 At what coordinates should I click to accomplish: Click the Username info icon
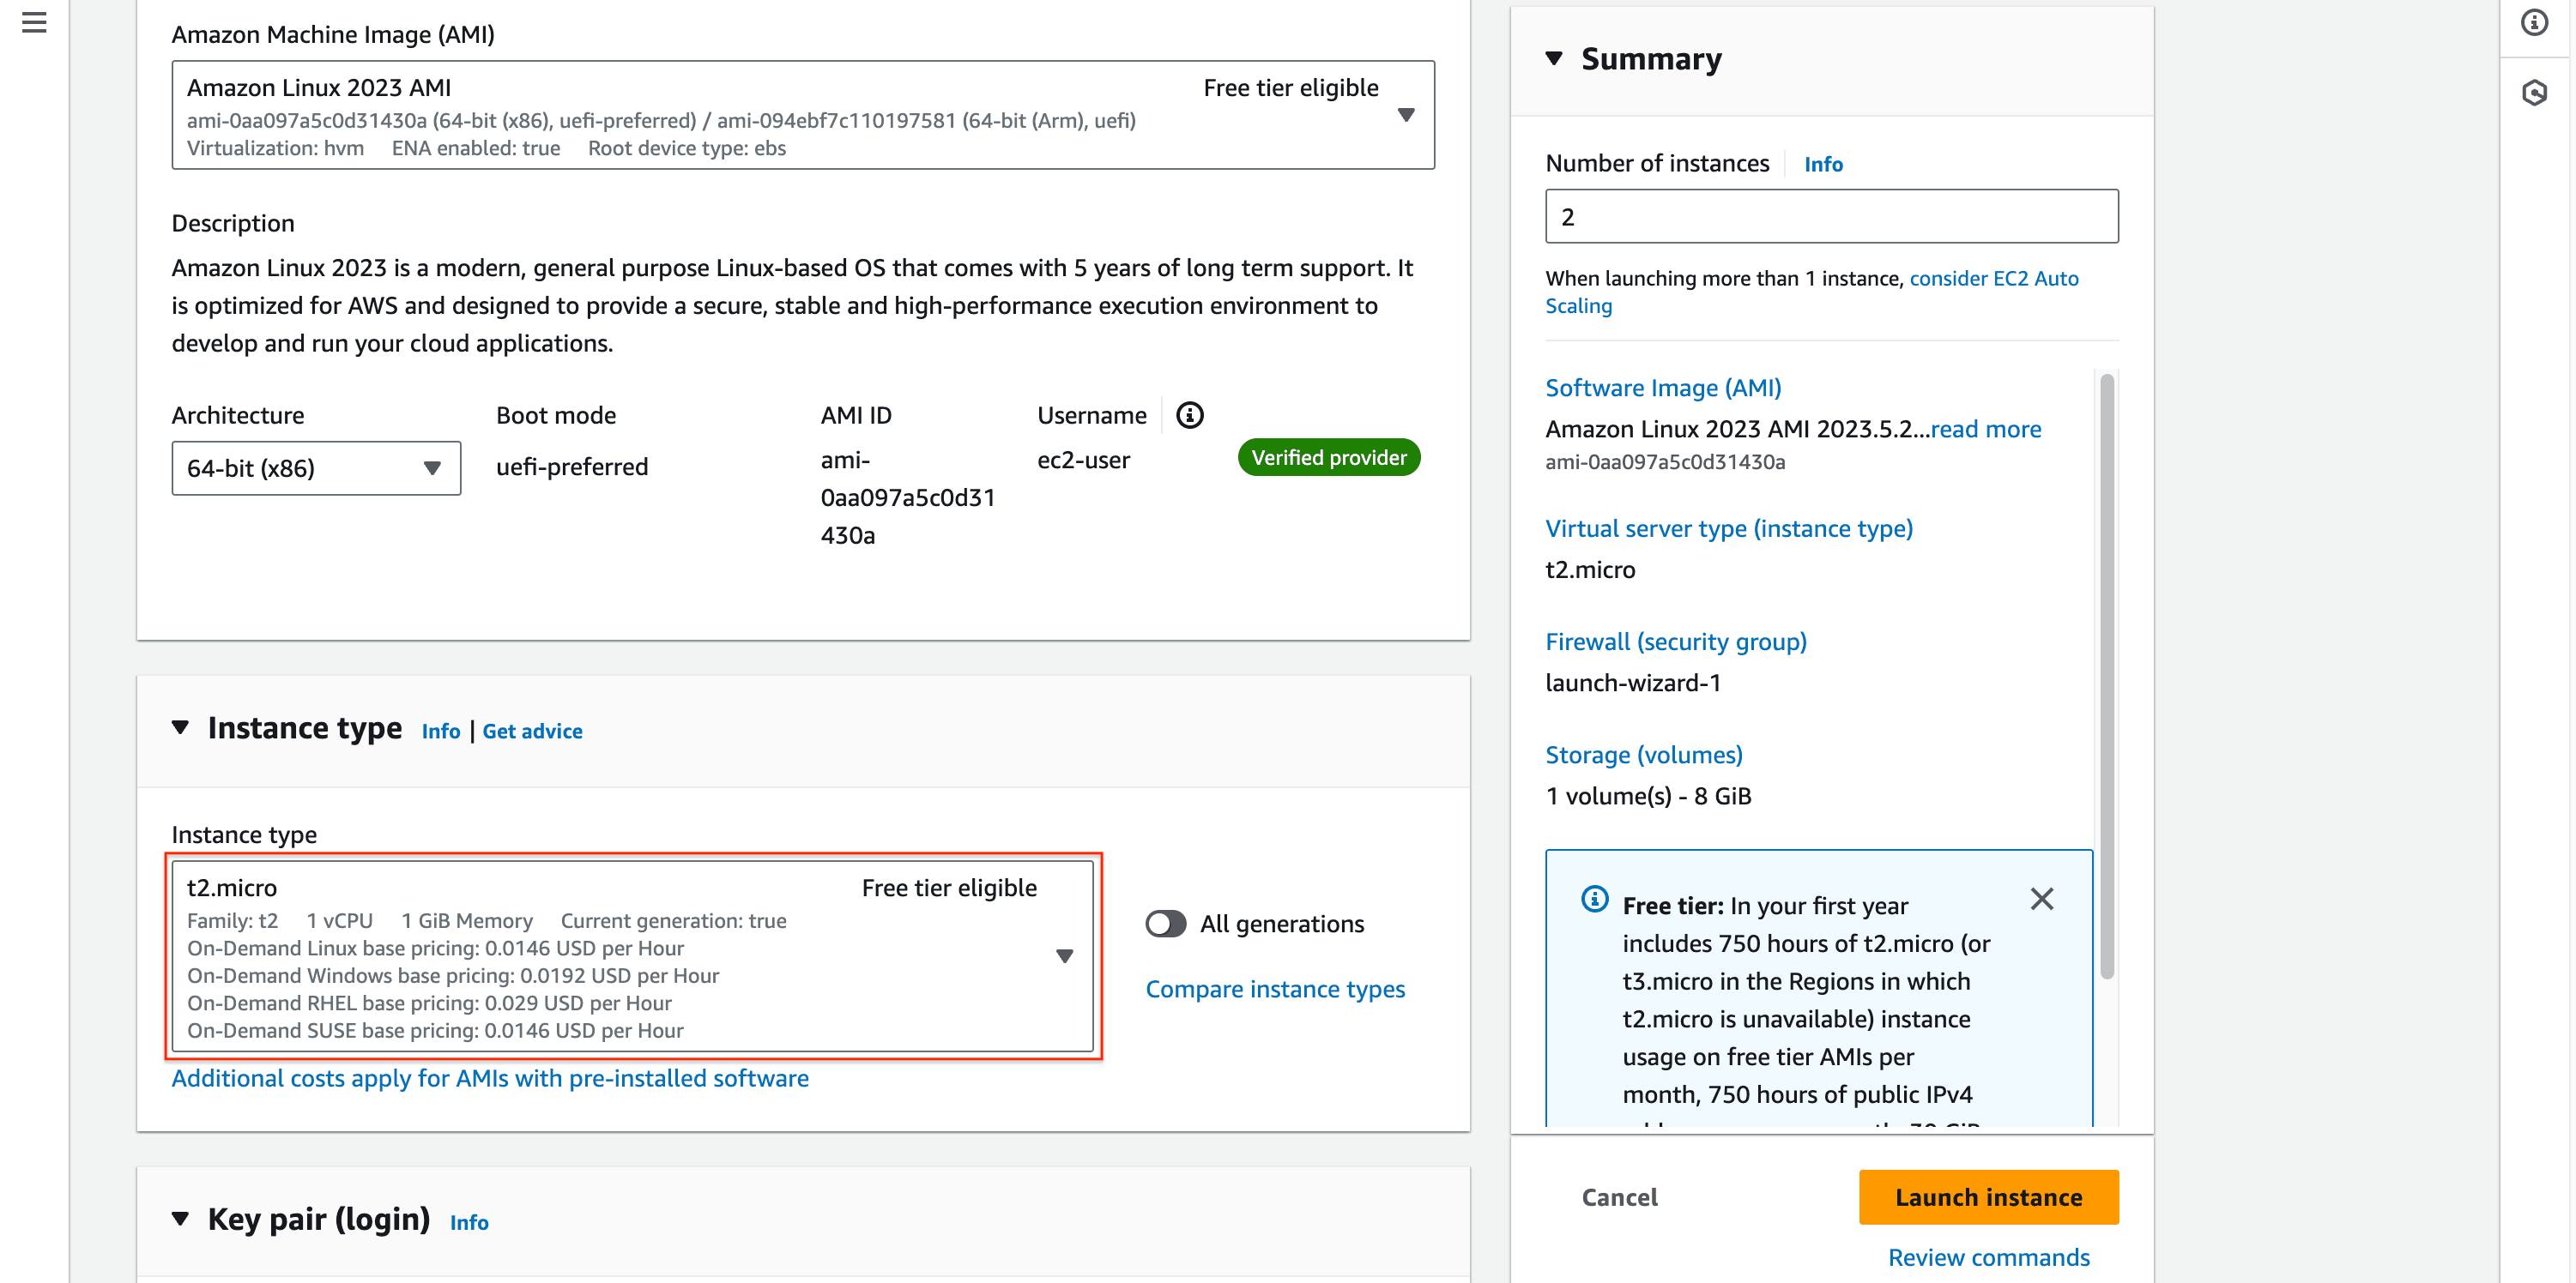point(1189,415)
